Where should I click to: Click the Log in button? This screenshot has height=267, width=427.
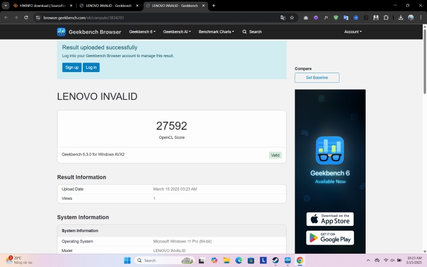pyautogui.click(x=91, y=67)
